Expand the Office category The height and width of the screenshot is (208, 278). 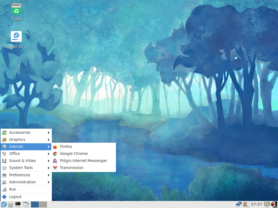point(26,154)
